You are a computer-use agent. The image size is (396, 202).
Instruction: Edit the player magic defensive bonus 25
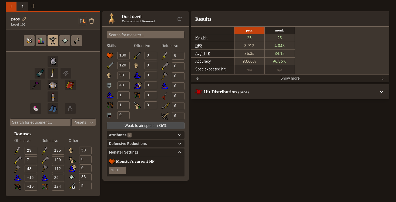pyautogui.click(x=58, y=178)
